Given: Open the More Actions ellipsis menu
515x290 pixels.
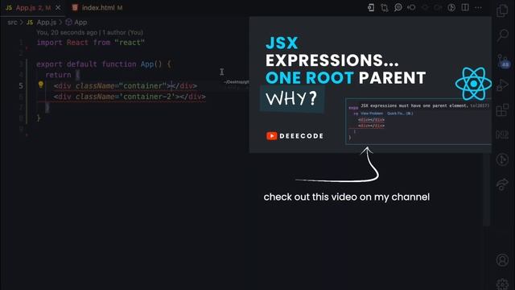Looking at the screenshot, I should coord(479,7).
